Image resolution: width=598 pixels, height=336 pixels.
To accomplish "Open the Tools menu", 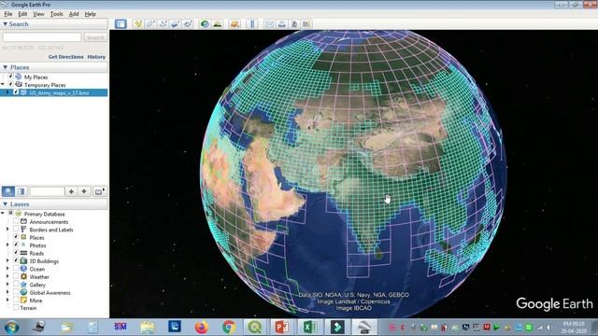I will pos(56,14).
